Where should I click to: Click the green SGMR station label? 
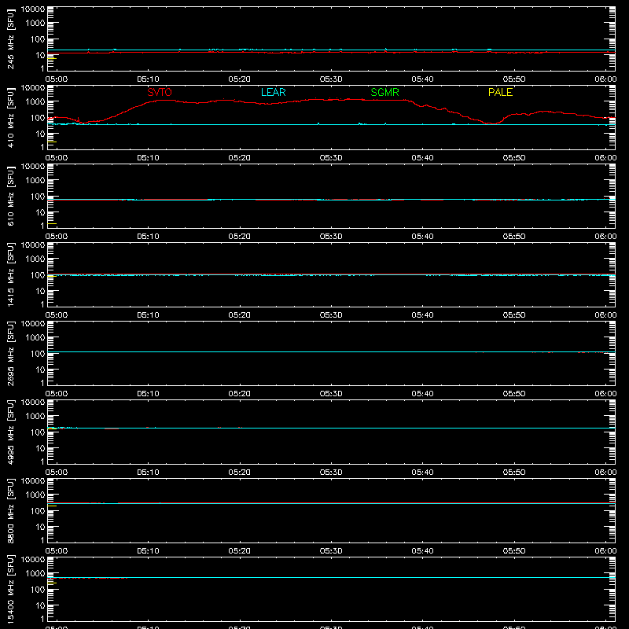coord(384,92)
